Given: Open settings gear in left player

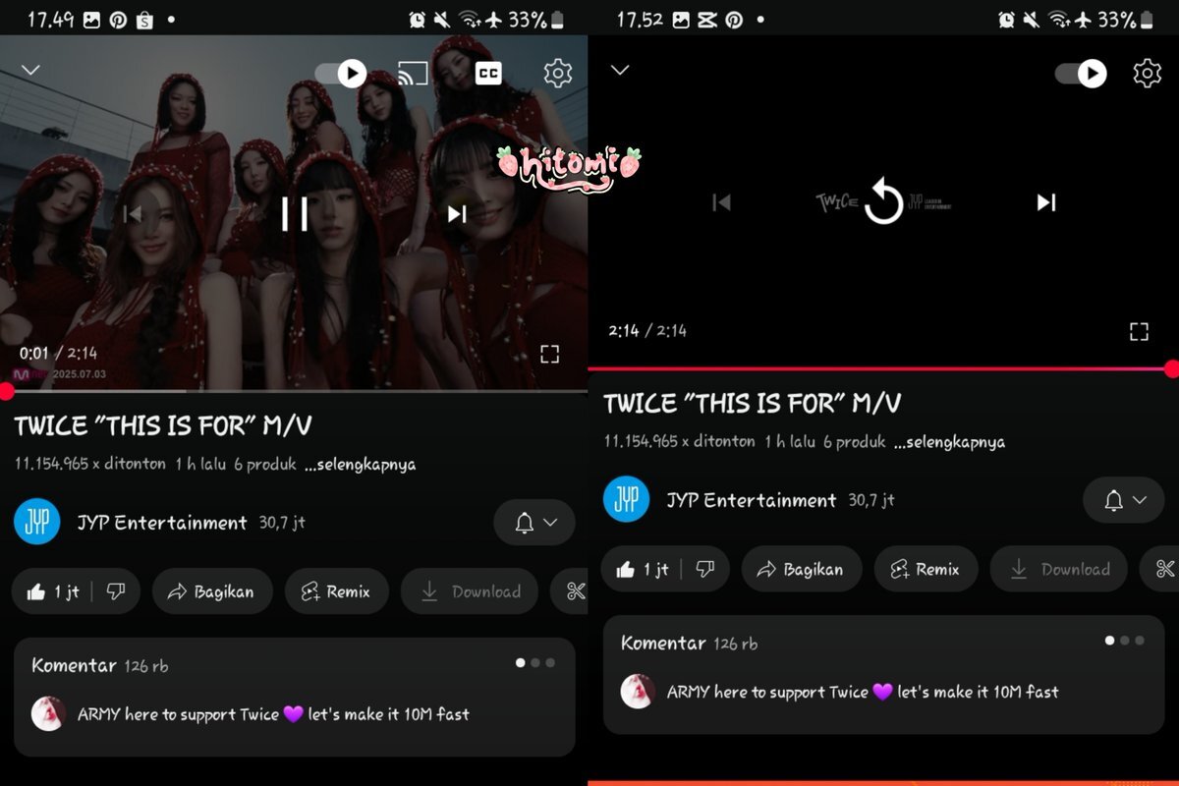Looking at the screenshot, I should 558,74.
